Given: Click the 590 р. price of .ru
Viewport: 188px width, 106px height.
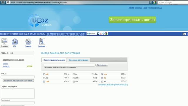Looking at the screenshot, I should coord(123,78).
